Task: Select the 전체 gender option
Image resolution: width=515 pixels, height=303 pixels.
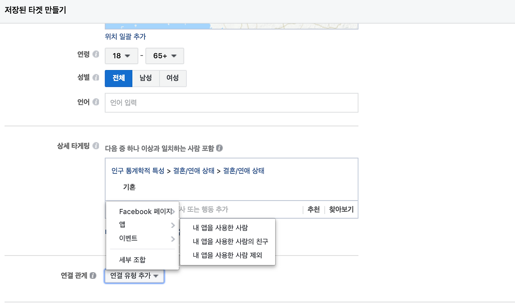Action: tap(118, 78)
